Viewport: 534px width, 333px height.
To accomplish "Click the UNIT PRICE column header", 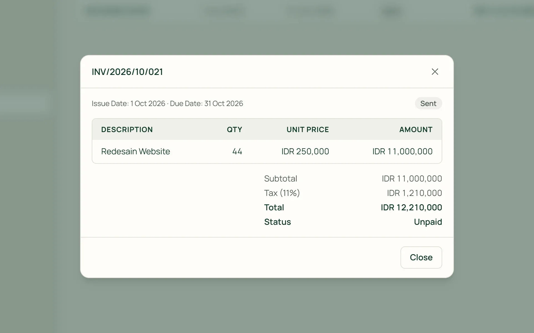I will [x=308, y=130].
